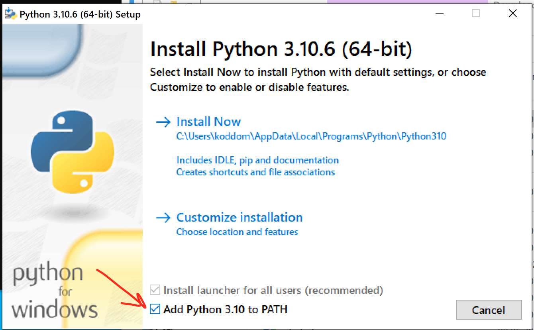Click 'Includes IDLE, pip and documentation' text
Image resolution: width=534 pixels, height=330 pixels.
tap(257, 160)
